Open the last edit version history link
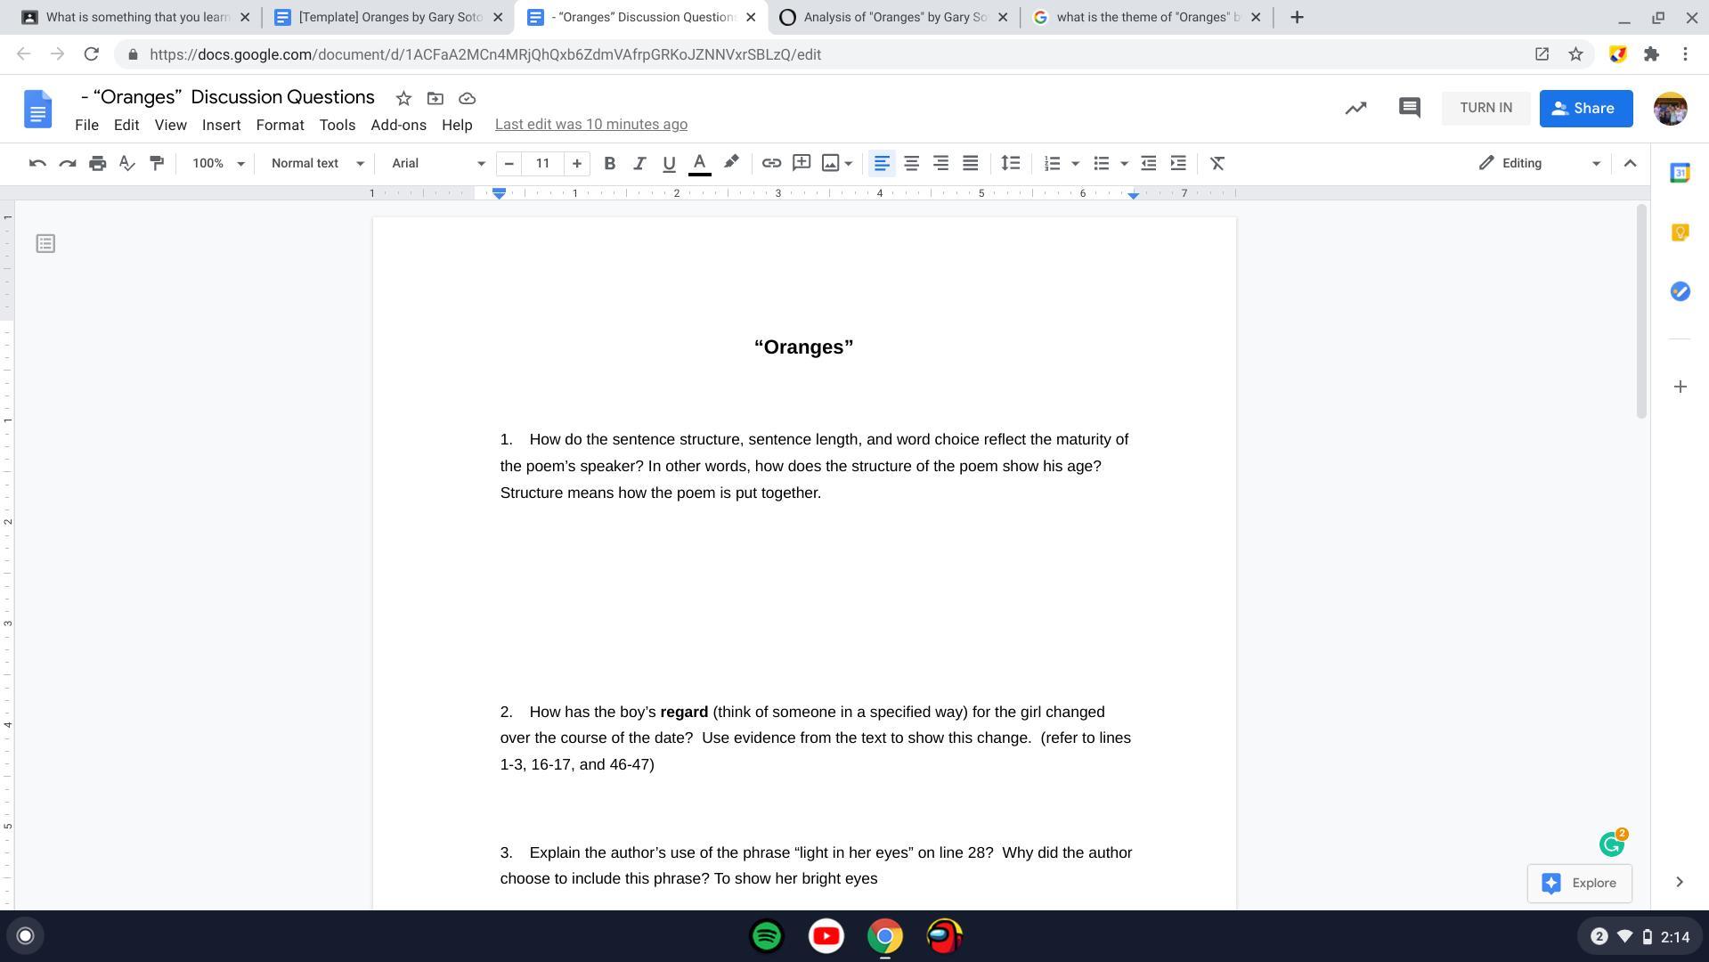 [x=591, y=125]
